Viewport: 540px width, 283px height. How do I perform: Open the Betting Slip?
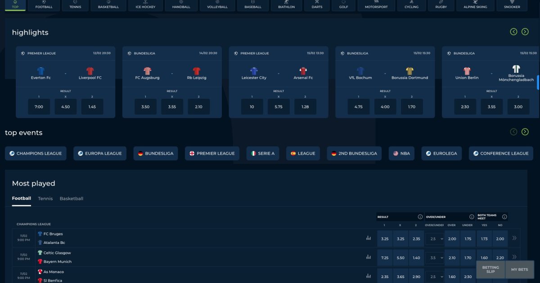[x=490, y=270]
